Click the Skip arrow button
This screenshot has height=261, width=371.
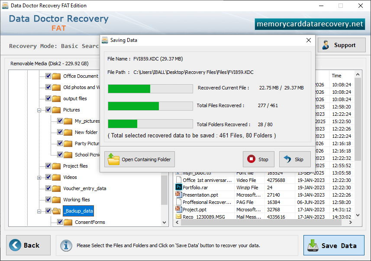[295, 159]
